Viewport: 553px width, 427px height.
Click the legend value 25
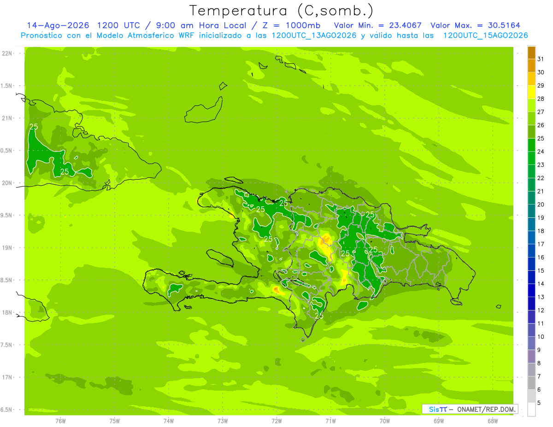coord(541,138)
